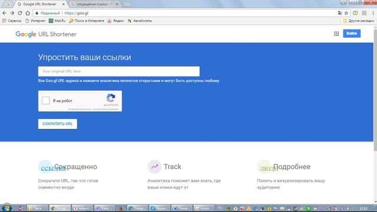Click the Track analytics chart icon
This screenshot has width=377, height=212.
click(154, 166)
